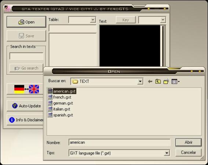Click the Search in texts input field

click(26, 56)
